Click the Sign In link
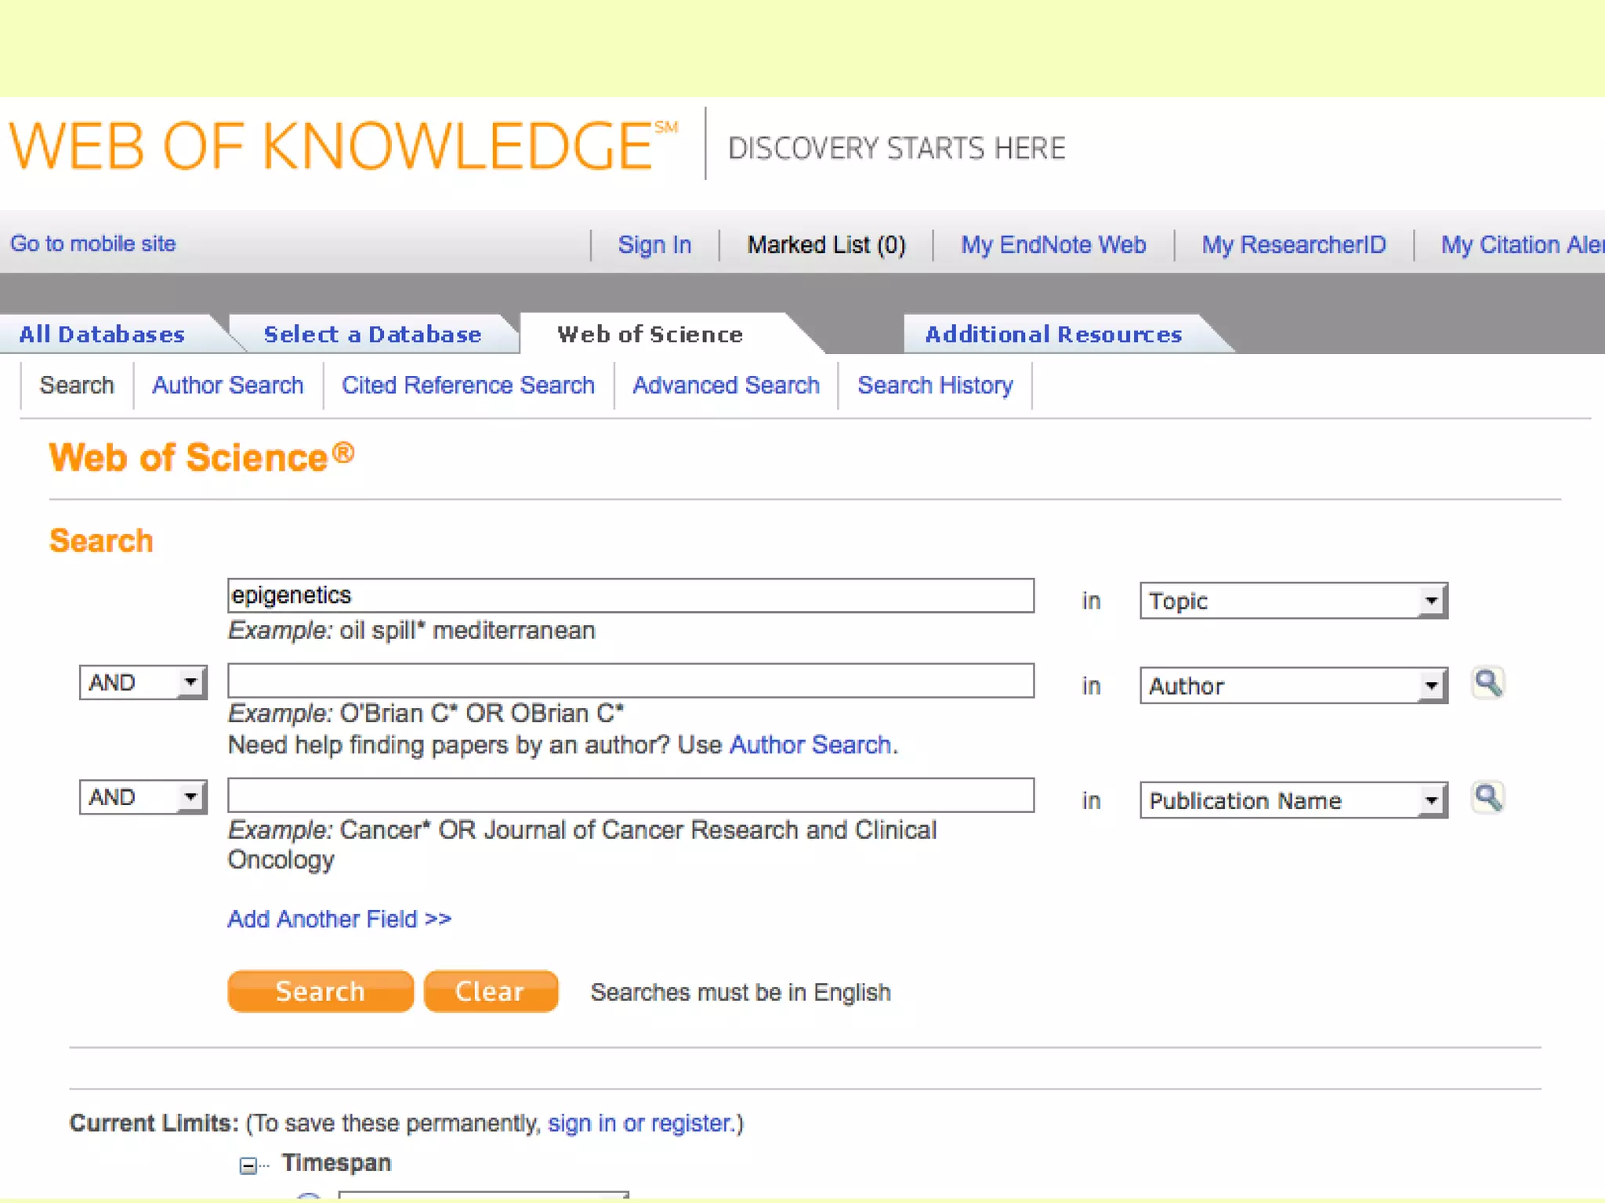The image size is (1605, 1203). tap(654, 245)
